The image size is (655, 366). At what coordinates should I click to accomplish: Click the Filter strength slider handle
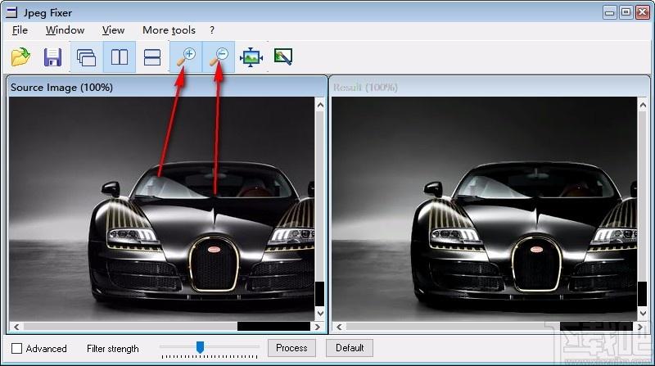(x=199, y=348)
